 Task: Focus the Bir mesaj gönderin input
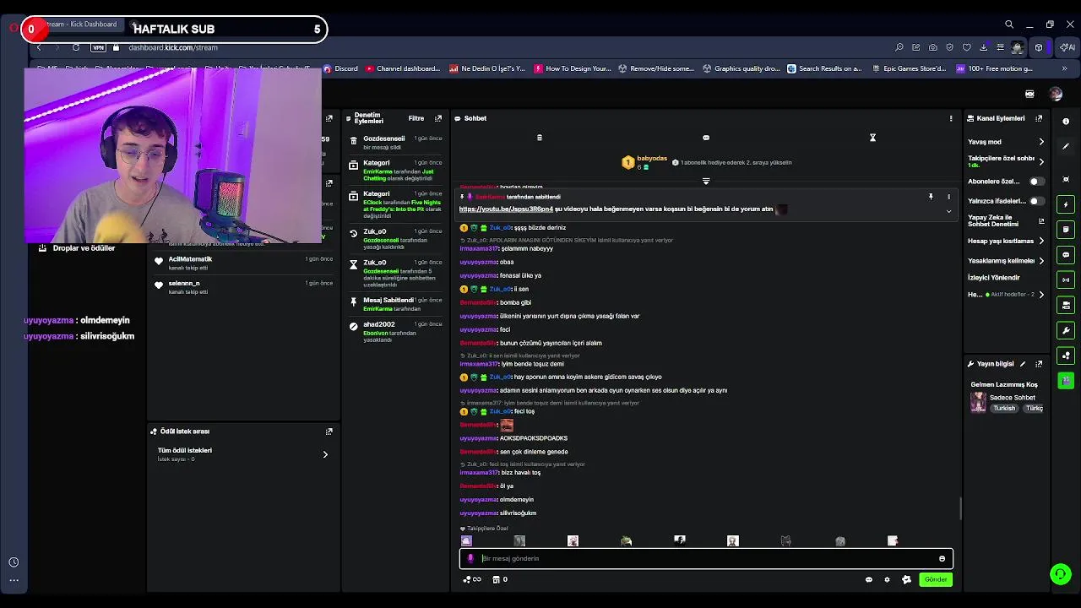[x=706, y=558]
